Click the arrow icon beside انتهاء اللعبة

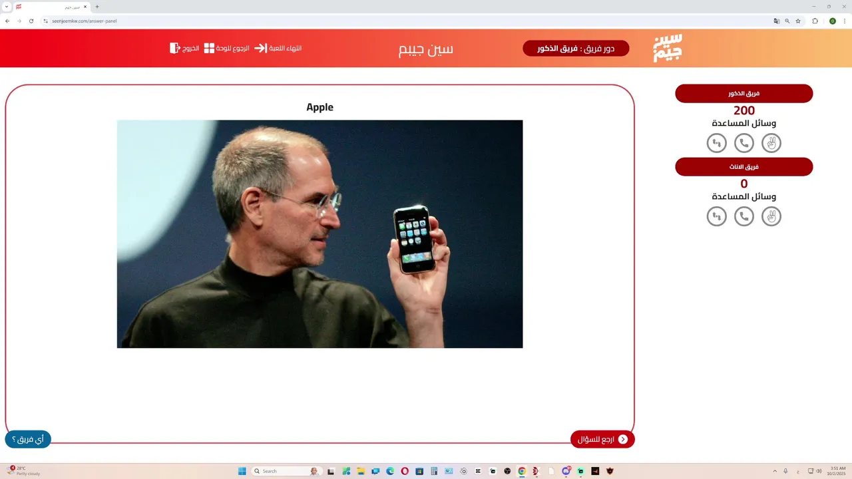pos(260,48)
